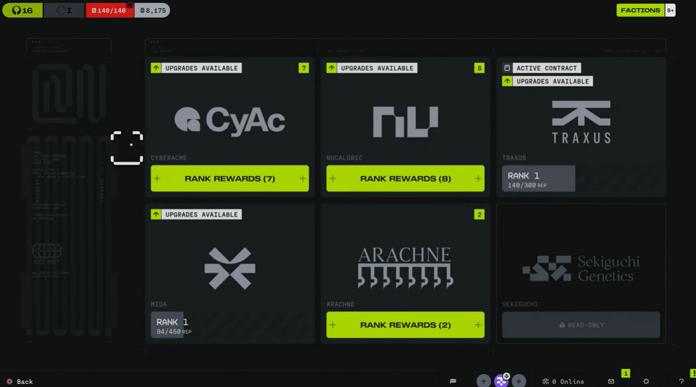Click the 9+ notifications badge beside Factions
This screenshot has height=387, width=696.
(x=670, y=10)
